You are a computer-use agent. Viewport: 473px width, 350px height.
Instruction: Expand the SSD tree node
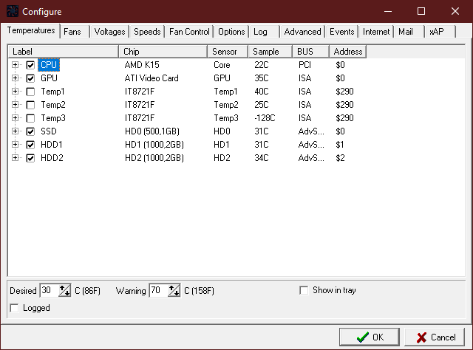[x=15, y=131]
